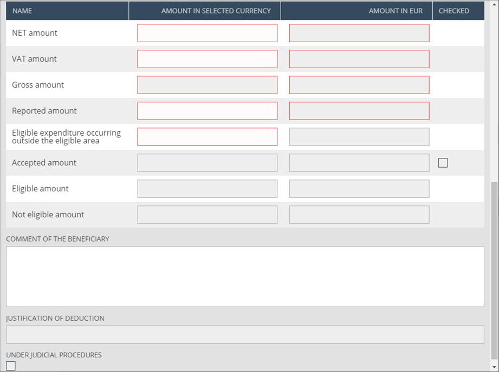499x372 pixels.
Task: Select the Reported amount selected currency field
Action: click(207, 111)
